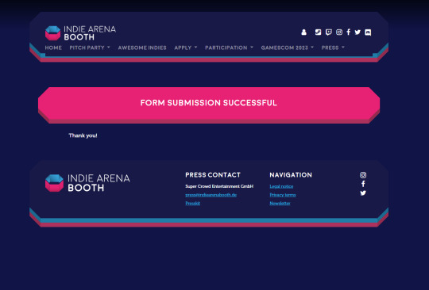Expand the Apply dropdown menu

tap(186, 48)
